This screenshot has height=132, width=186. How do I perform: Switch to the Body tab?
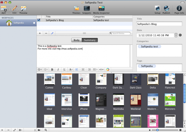click(76, 40)
